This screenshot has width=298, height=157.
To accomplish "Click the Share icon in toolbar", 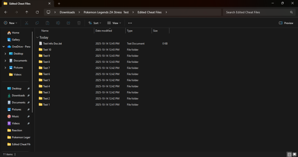I will pos(68,23).
